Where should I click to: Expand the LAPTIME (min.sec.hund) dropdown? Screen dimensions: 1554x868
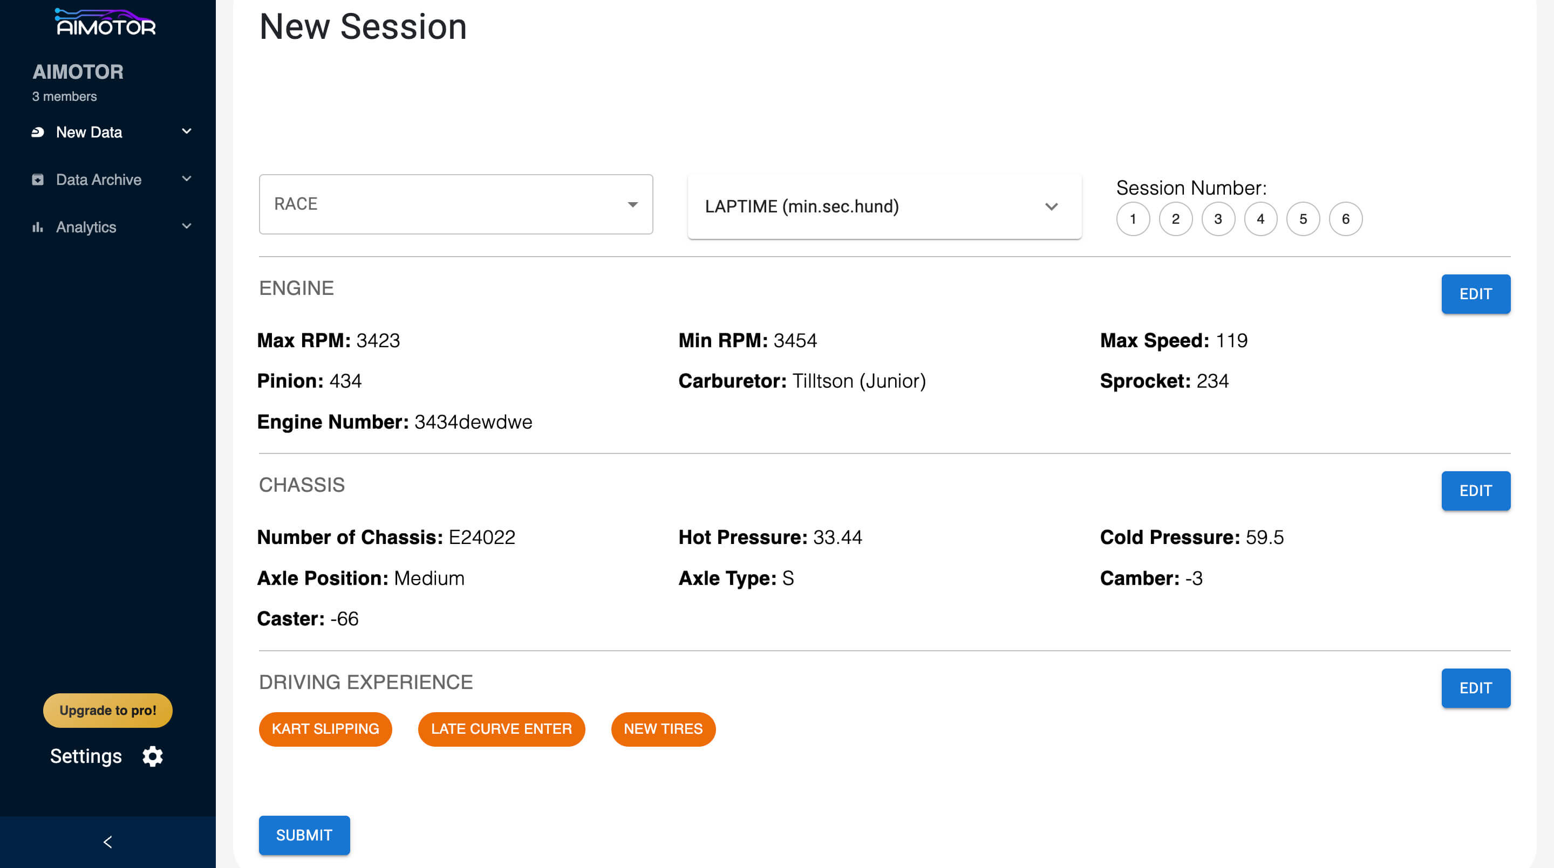[x=884, y=206]
